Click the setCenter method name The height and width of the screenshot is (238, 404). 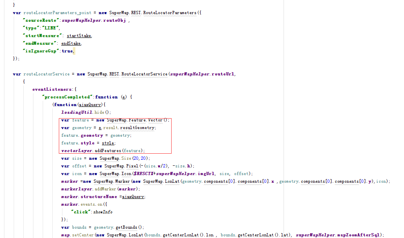[83, 235]
